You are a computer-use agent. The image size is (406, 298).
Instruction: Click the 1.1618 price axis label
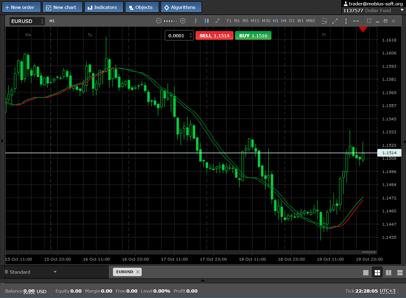coord(389,40)
